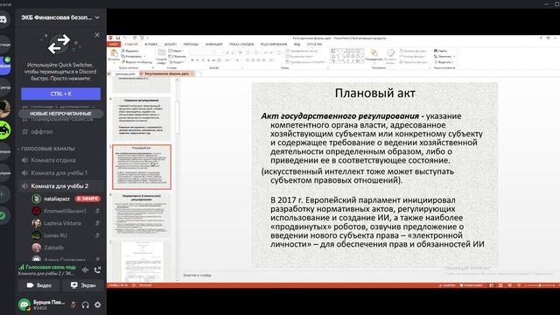The height and width of the screenshot is (315, 560).
Task: Click the Undo arrow in quick access toolbar
Action: (x=125, y=38)
